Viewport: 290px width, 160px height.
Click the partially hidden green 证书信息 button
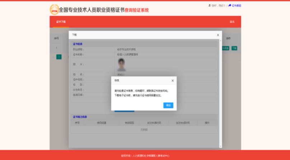226,48
